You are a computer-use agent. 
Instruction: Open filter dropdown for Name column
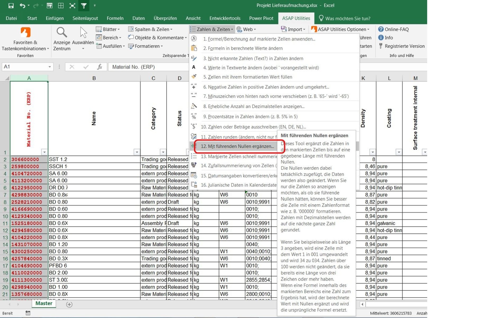click(x=137, y=152)
